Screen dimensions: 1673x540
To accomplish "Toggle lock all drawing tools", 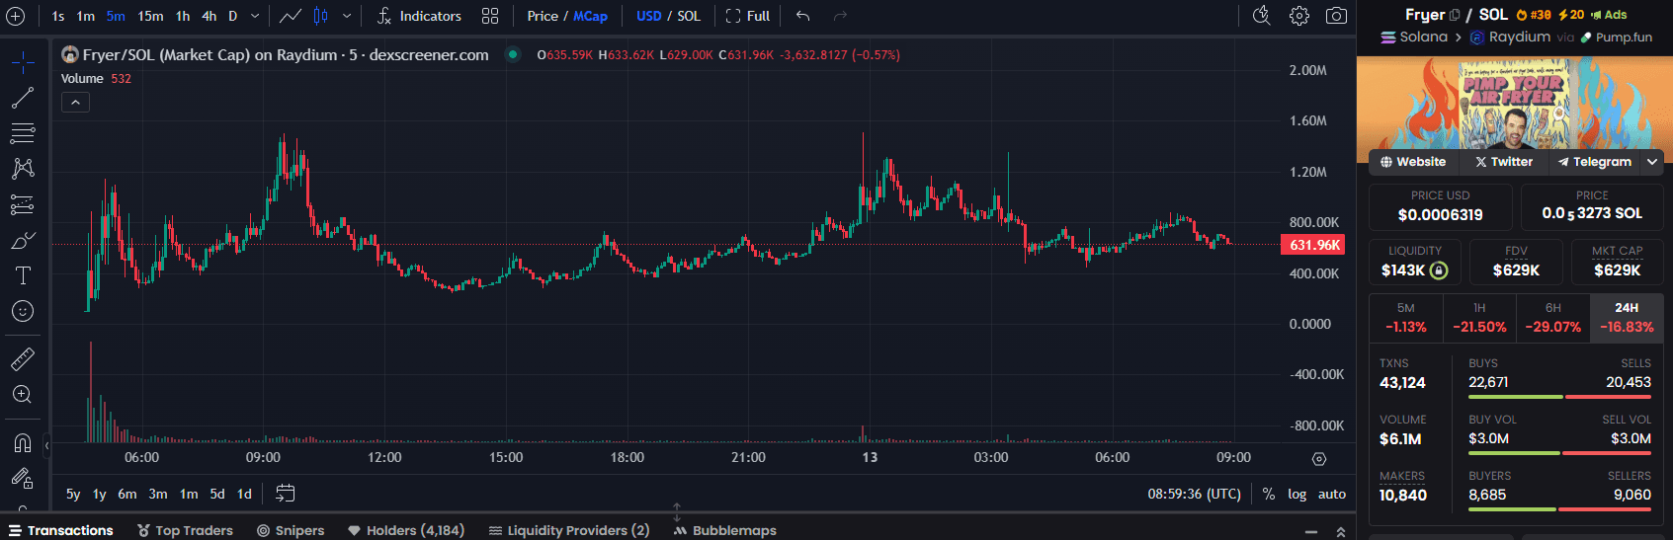I will pos(23,479).
